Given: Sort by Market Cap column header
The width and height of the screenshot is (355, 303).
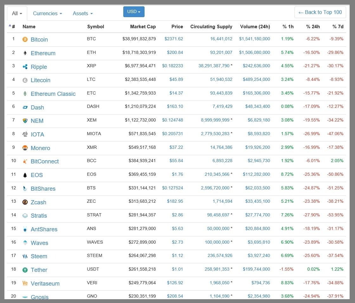Looking at the screenshot, I should [143, 27].
